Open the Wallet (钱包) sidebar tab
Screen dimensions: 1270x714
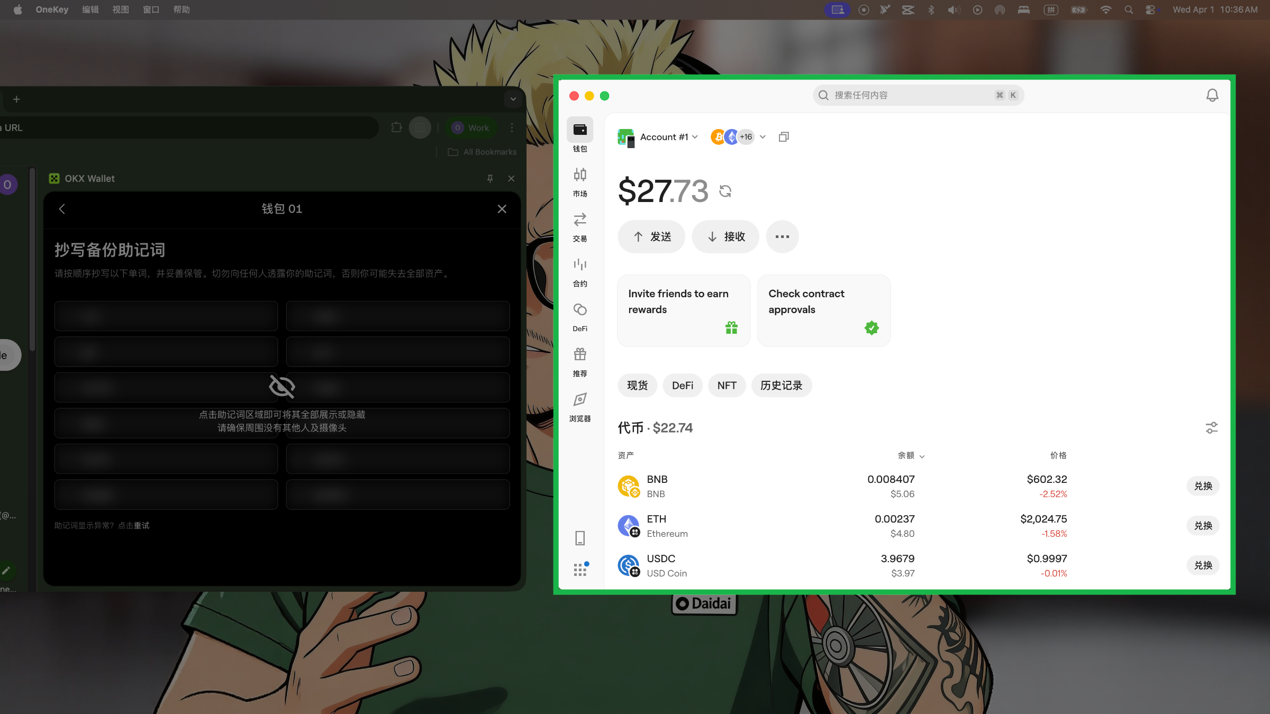tap(580, 135)
